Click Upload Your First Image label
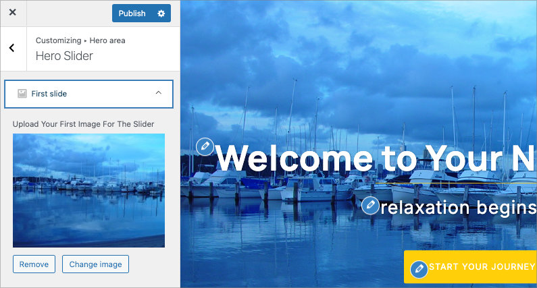The image size is (537, 288). click(x=83, y=124)
